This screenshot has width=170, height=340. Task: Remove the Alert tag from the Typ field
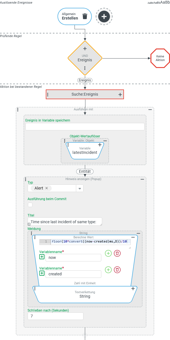pyautogui.click(x=47, y=188)
